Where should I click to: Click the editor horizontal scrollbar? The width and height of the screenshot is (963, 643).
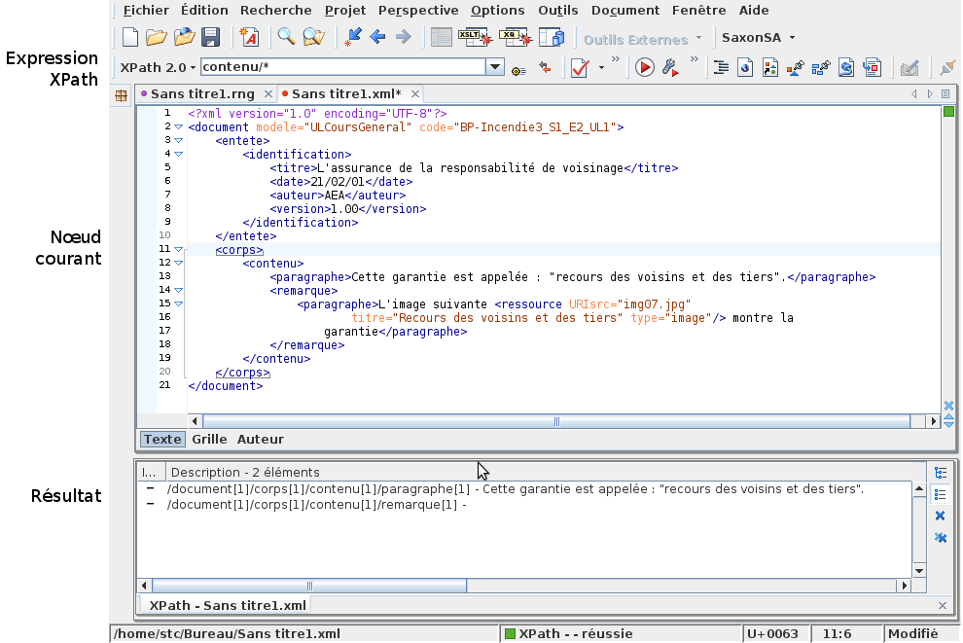pos(557,421)
